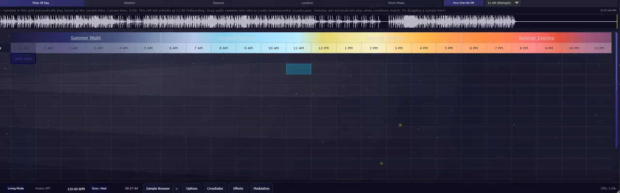This screenshot has width=620, height=193.
Task: Switch to the Weather tab
Action: (x=129, y=3)
